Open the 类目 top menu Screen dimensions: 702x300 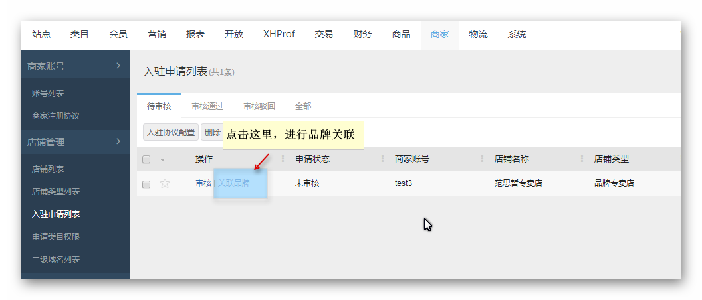80,34
